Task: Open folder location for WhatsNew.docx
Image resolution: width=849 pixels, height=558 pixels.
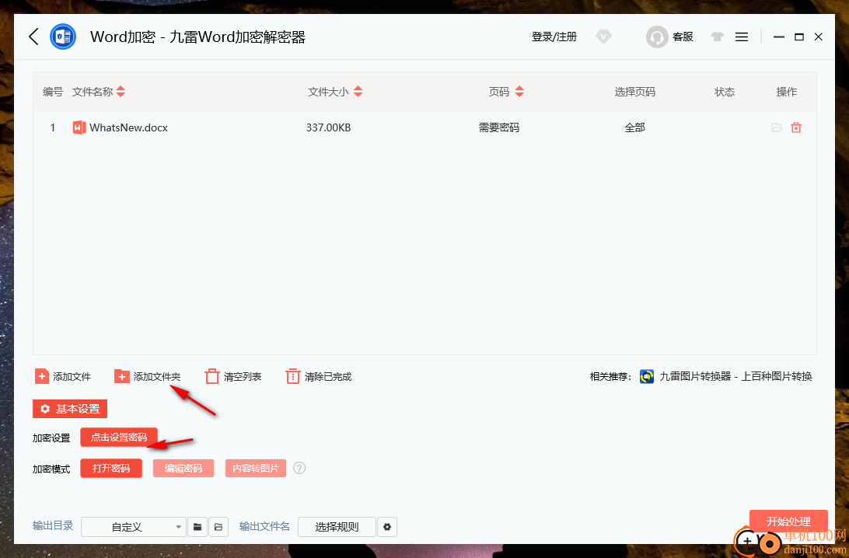Action: 777,127
